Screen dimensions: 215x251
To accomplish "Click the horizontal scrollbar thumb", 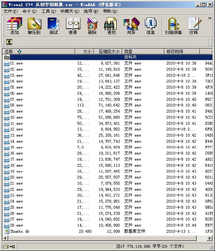I will coord(102,238).
